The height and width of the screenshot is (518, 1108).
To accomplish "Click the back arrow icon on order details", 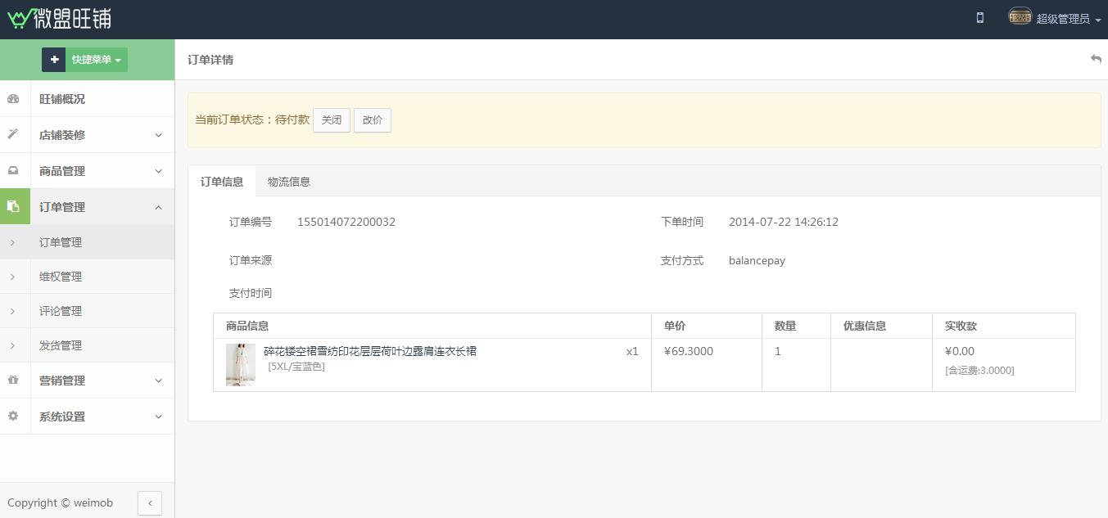I will (1096, 59).
